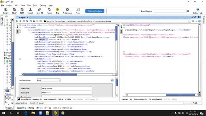Click the add assertion checkmark icon
The width and height of the screenshot is (206, 116).
(21, 21)
